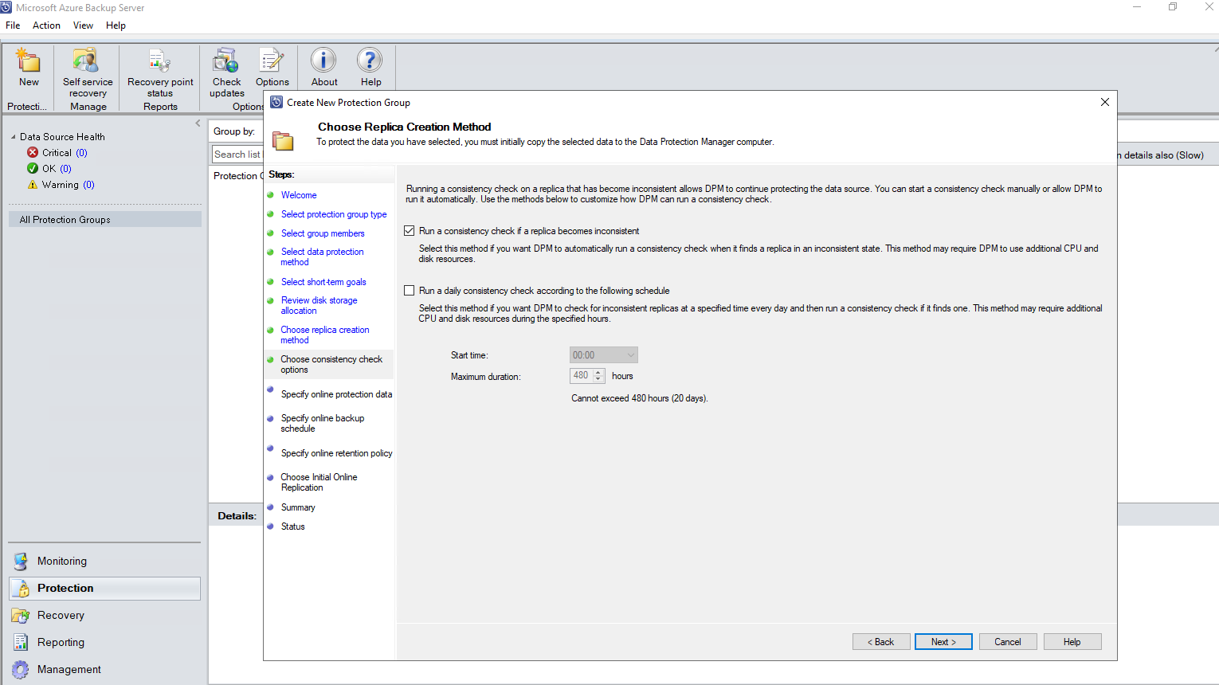Click the Back button

pyautogui.click(x=881, y=642)
